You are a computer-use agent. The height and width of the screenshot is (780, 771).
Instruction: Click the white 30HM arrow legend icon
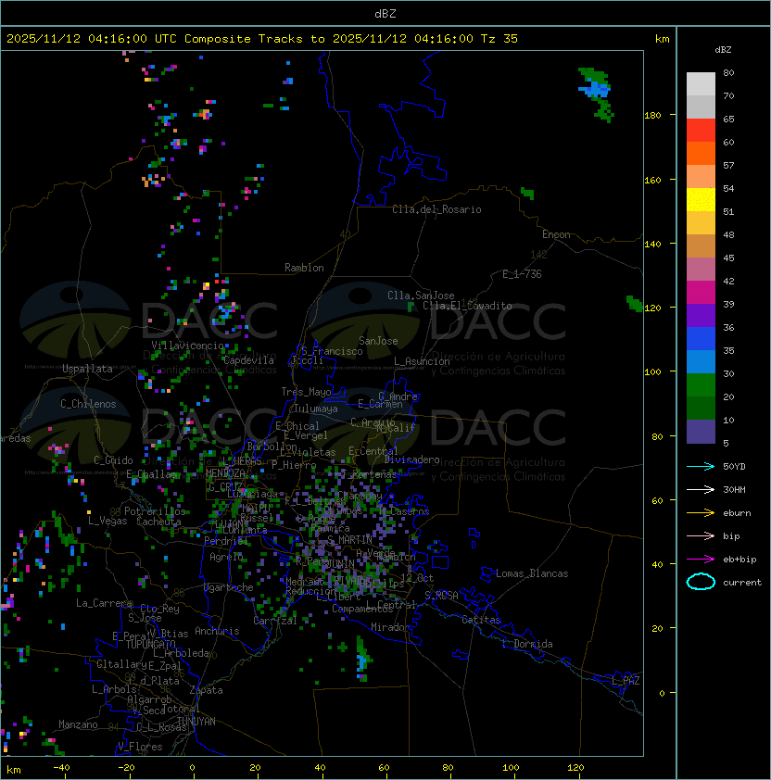[x=701, y=489]
